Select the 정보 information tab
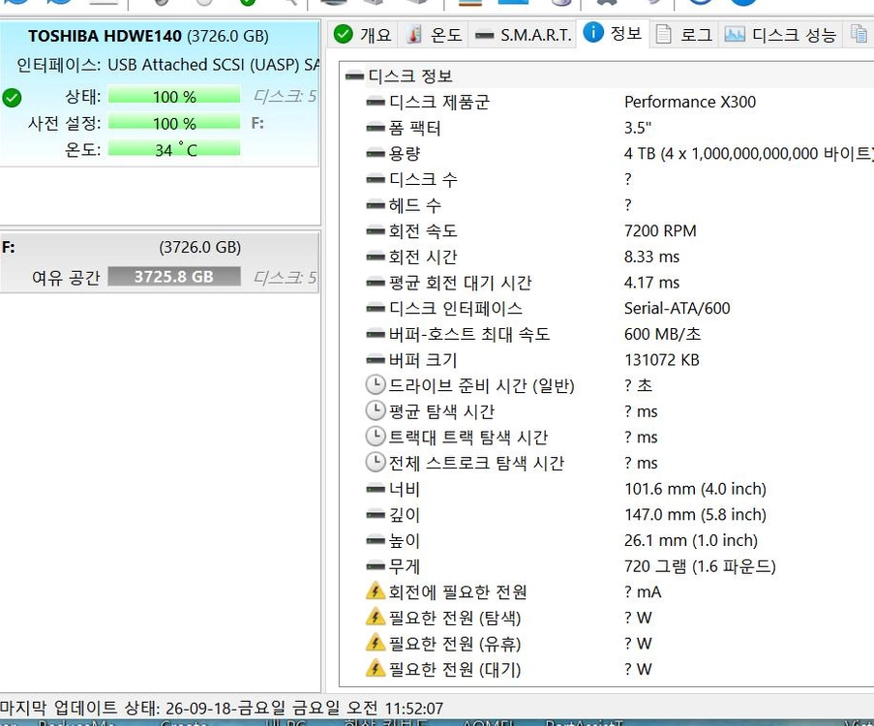This screenshot has width=874, height=726. (613, 34)
